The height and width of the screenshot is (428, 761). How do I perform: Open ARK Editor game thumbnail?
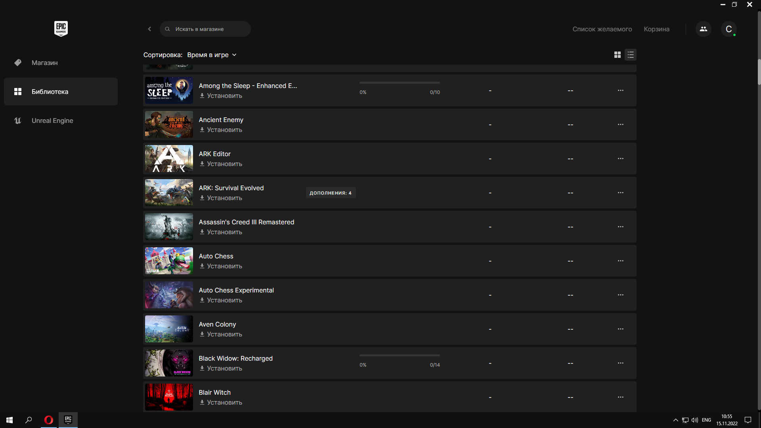click(x=169, y=159)
